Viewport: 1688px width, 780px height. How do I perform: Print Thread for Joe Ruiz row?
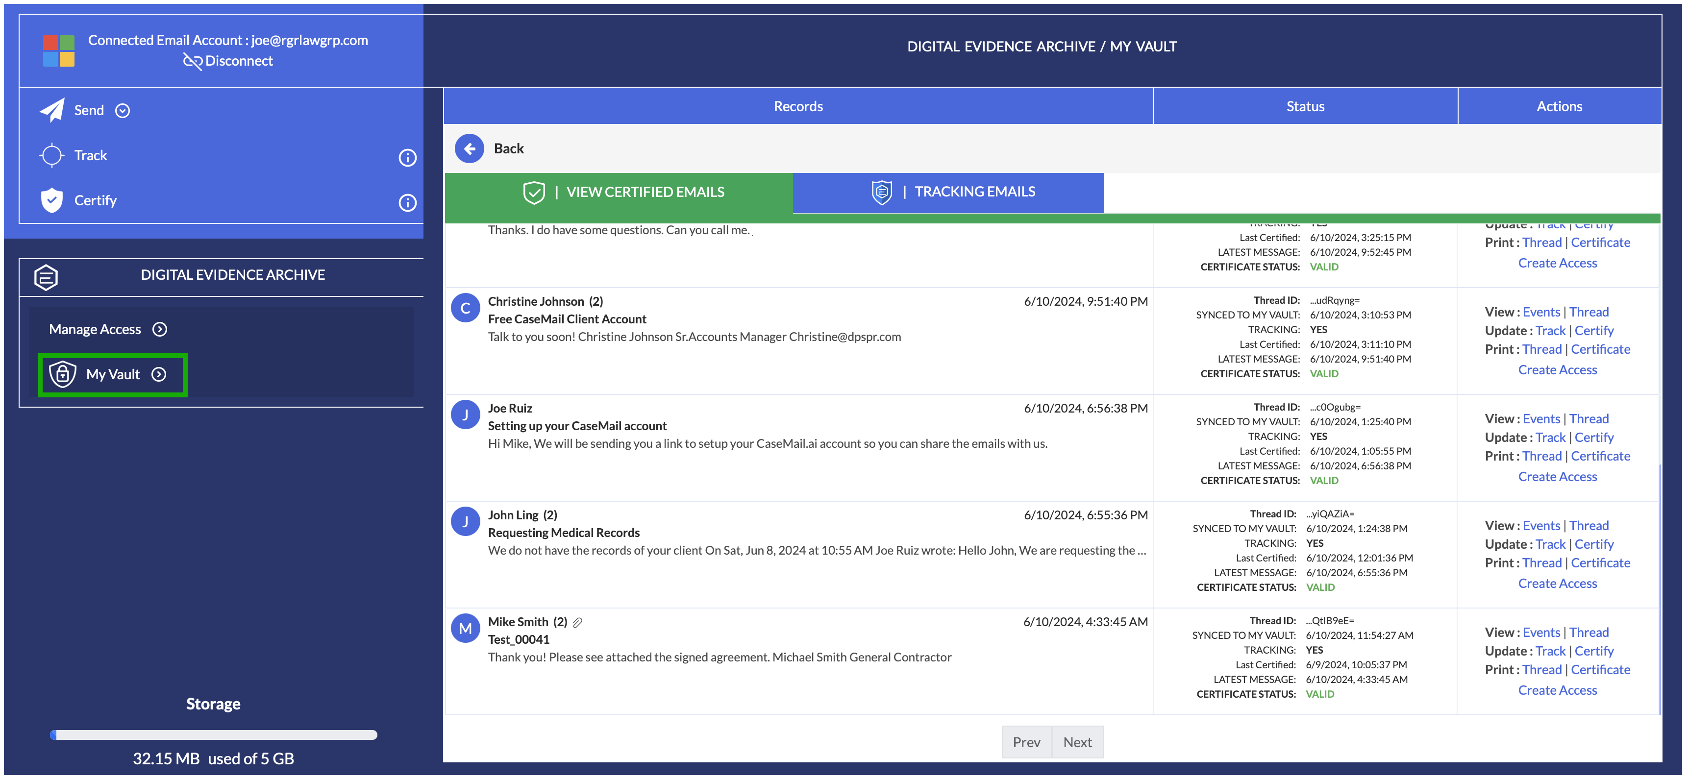[x=1542, y=456]
